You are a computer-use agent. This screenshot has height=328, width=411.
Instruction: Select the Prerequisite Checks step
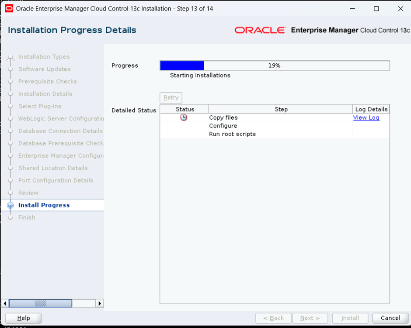[47, 82]
